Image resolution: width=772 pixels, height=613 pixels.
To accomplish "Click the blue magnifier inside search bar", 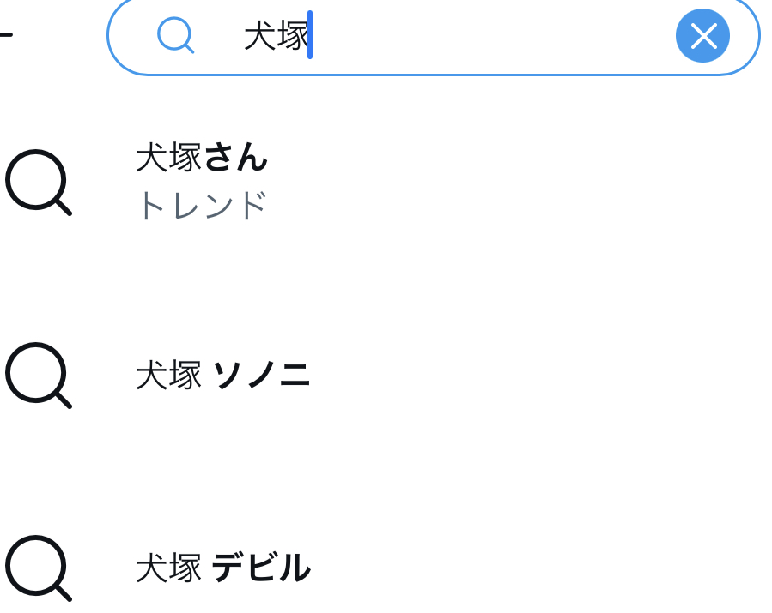I will [175, 36].
